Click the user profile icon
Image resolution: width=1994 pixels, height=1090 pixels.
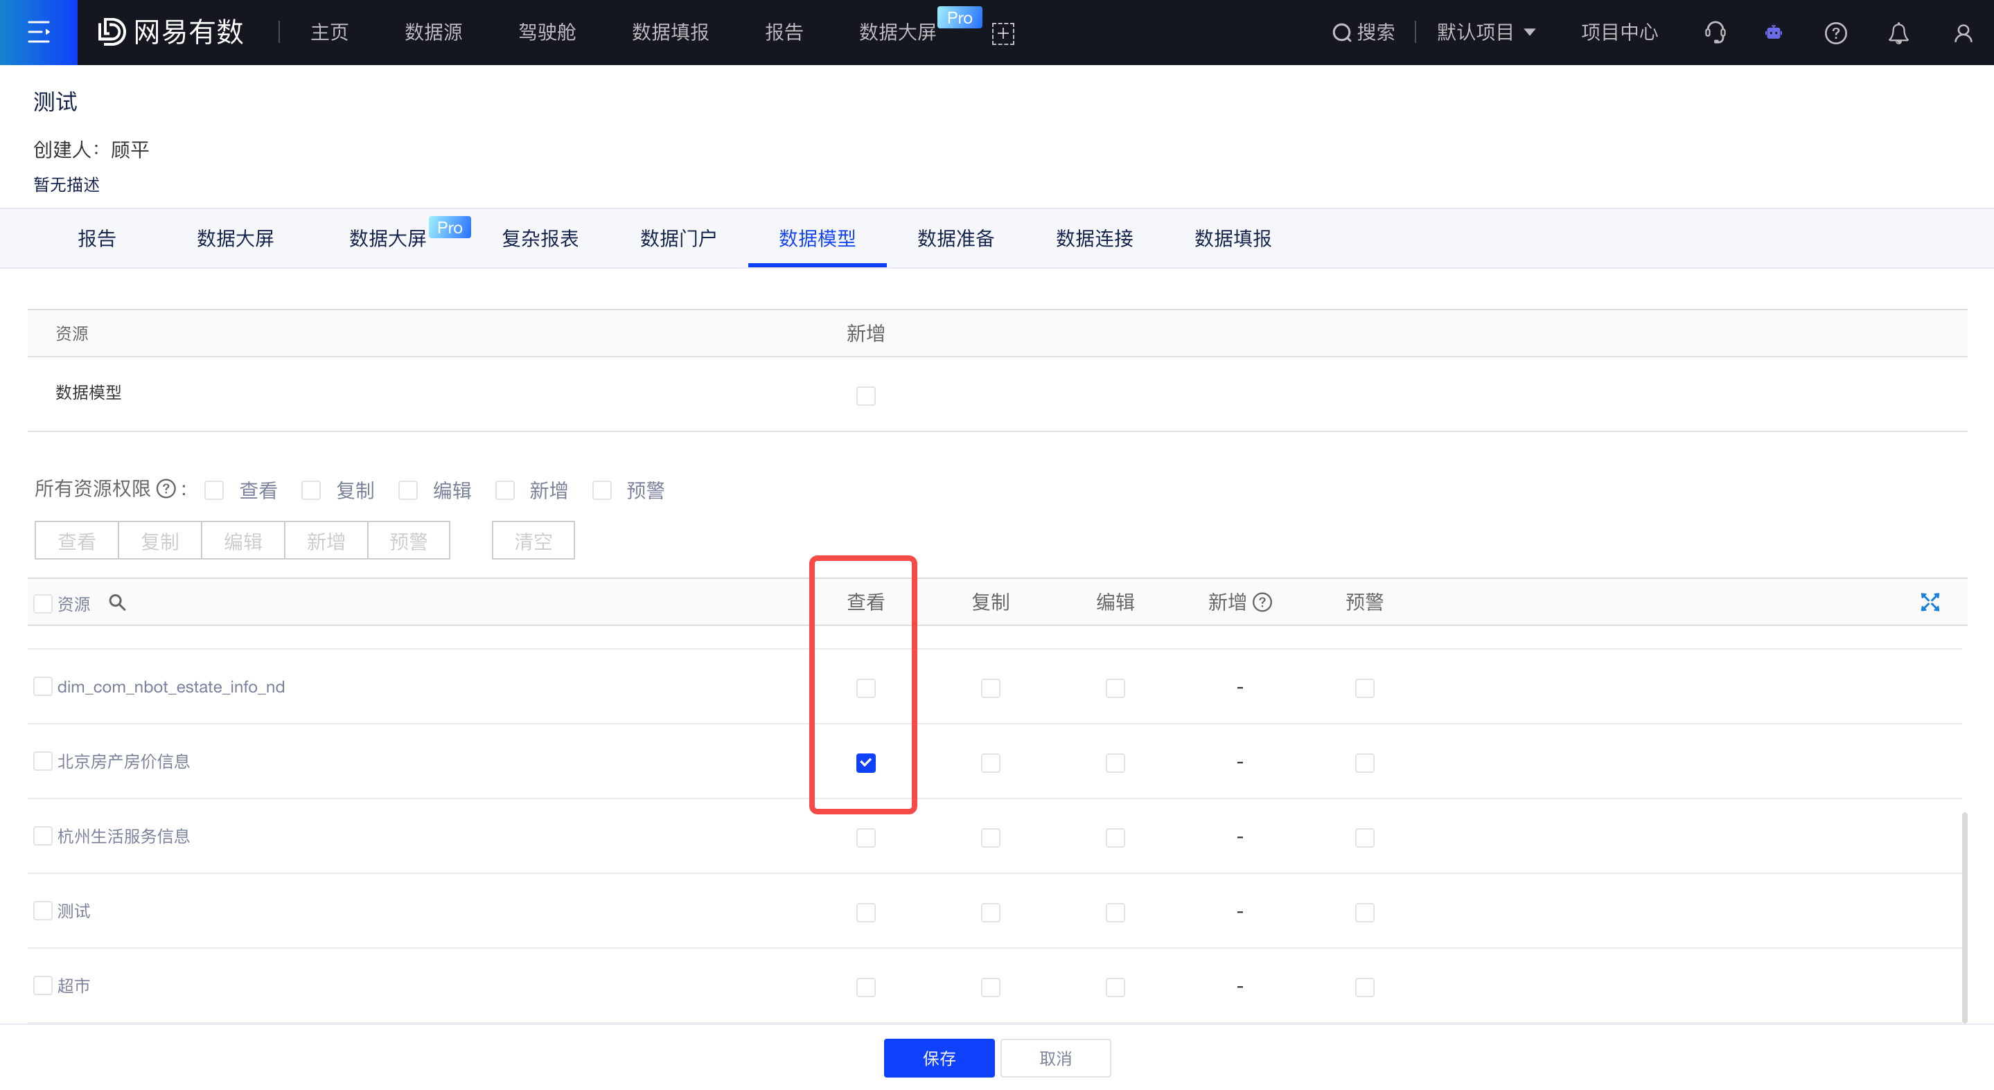click(1962, 33)
